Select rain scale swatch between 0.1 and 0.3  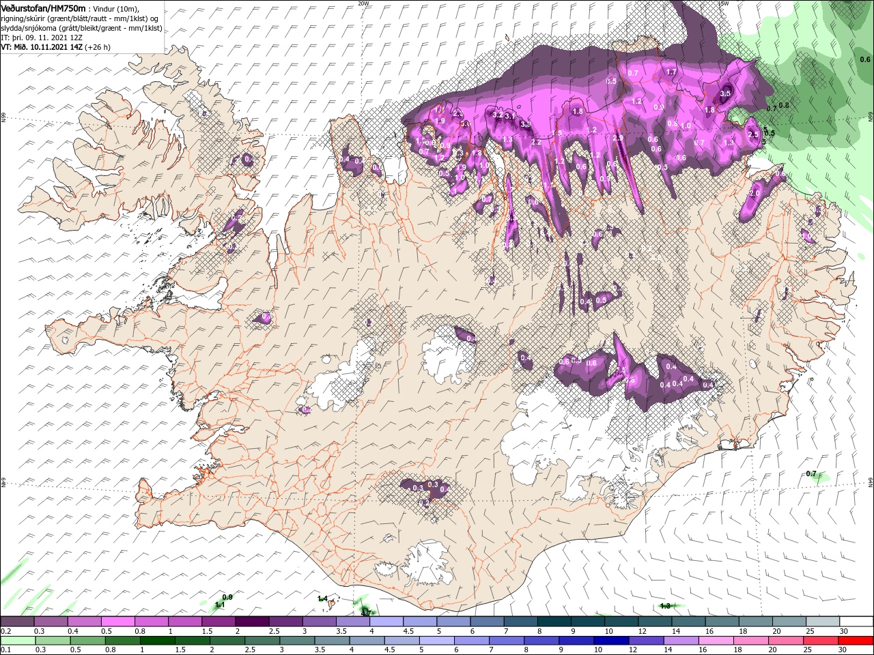coord(18,641)
